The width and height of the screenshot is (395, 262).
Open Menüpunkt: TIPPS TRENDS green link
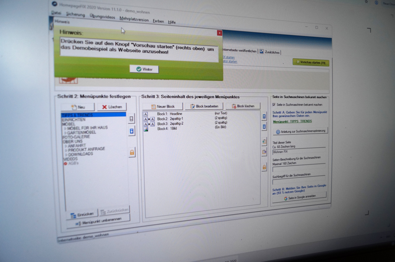(293, 121)
